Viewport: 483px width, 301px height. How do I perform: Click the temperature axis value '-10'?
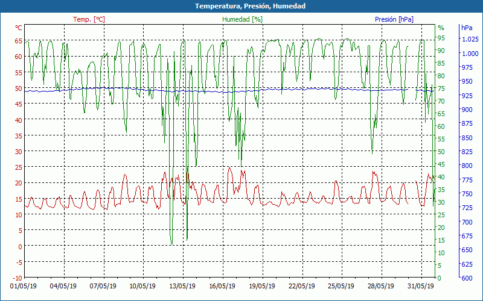click(18, 278)
